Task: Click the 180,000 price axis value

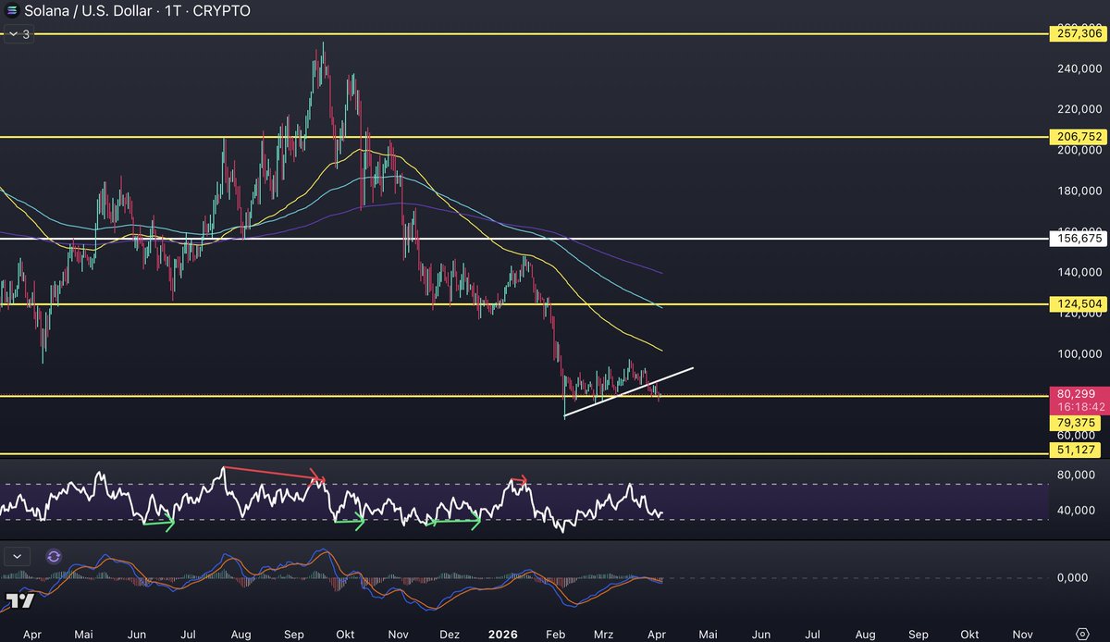Action: point(1079,191)
